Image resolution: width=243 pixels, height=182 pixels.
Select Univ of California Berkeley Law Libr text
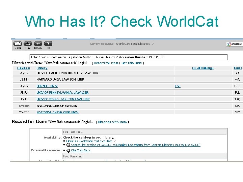tap(67, 73)
